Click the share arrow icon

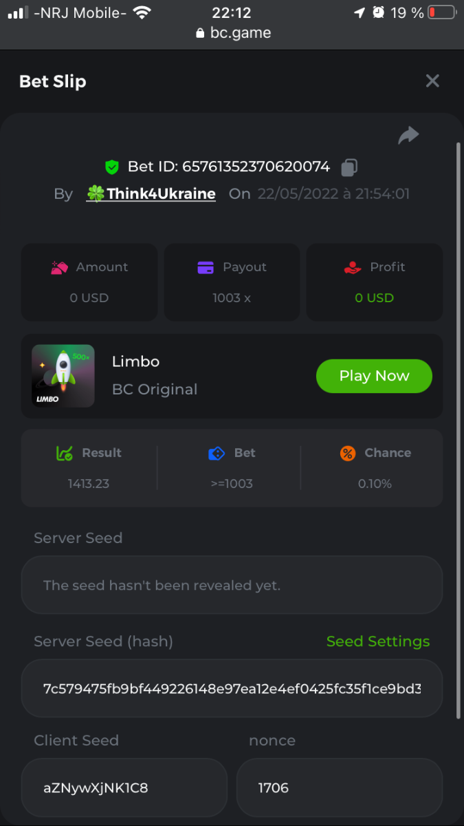[408, 136]
